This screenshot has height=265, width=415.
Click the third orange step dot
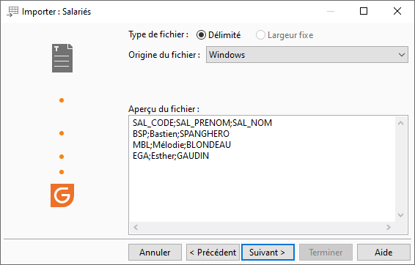(x=62, y=157)
